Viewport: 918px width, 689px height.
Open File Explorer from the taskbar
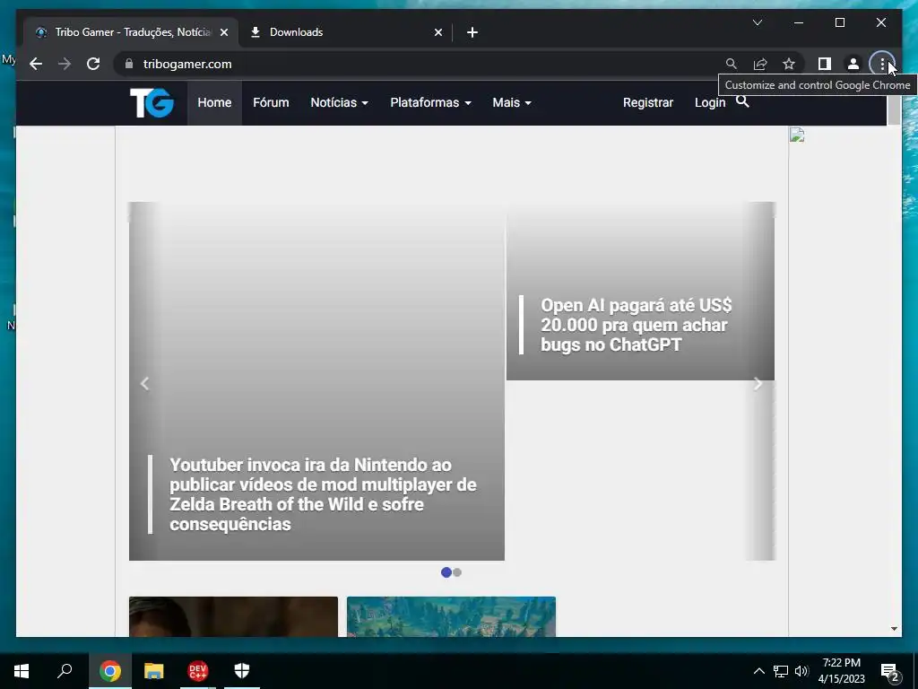pos(153,671)
